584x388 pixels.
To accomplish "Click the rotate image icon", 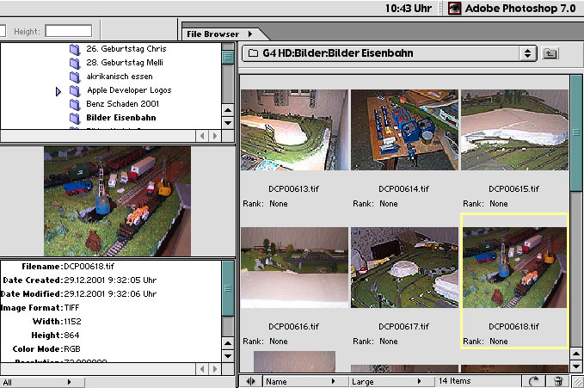I will click(x=534, y=382).
